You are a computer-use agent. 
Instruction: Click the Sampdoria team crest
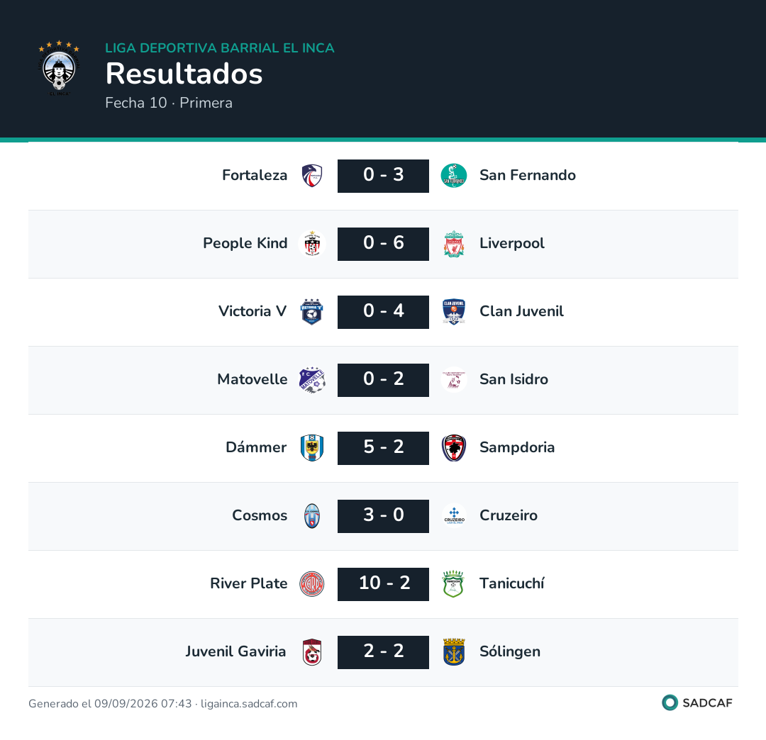454,448
